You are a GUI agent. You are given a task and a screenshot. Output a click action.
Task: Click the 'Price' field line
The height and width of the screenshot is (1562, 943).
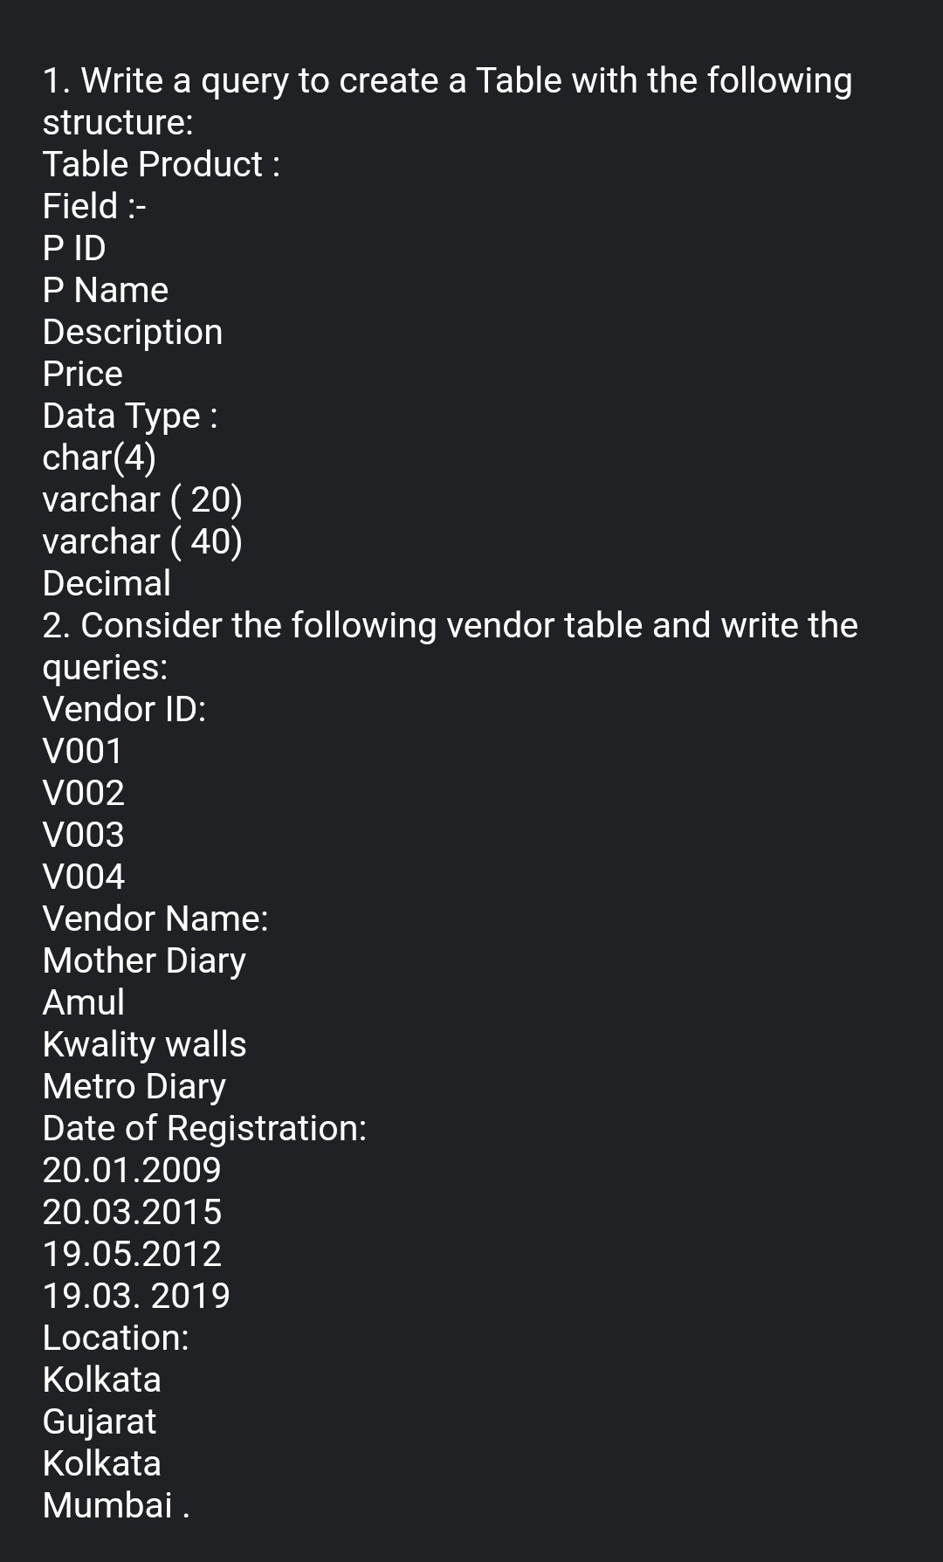coord(83,374)
